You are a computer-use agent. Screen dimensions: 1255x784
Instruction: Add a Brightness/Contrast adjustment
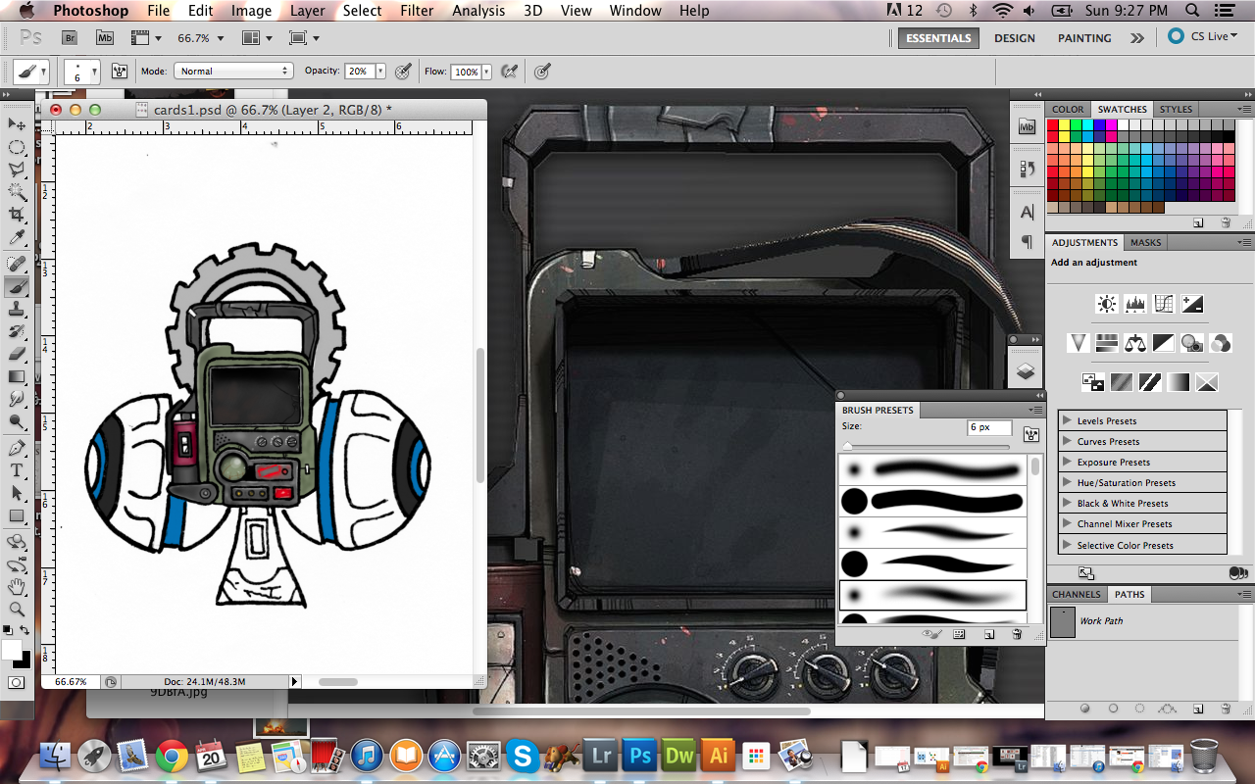pos(1107,304)
